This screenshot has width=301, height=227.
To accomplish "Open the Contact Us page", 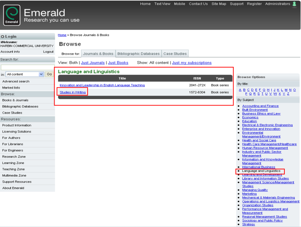I will (x=198, y=4).
